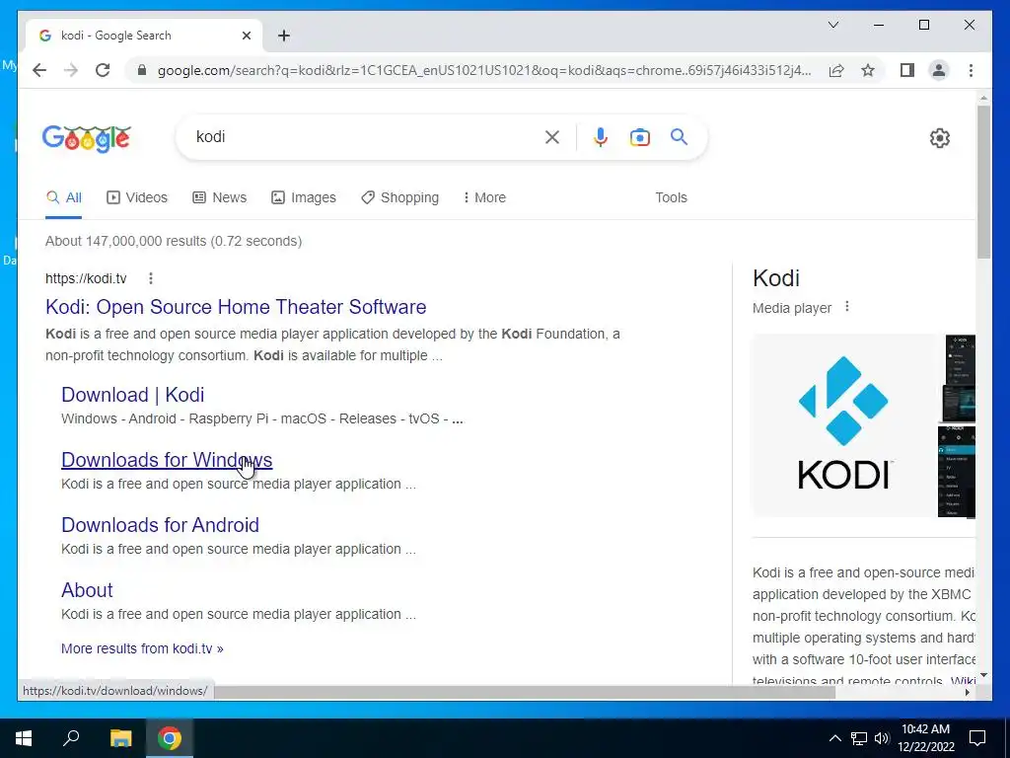Screen dimensions: 1010x758
Task: Click the Chrome address bar URL
Action: 484,70
